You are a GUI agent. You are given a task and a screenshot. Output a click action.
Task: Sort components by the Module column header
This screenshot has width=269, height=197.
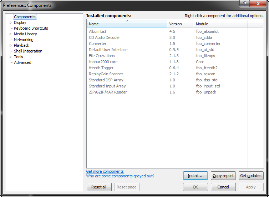point(220,24)
